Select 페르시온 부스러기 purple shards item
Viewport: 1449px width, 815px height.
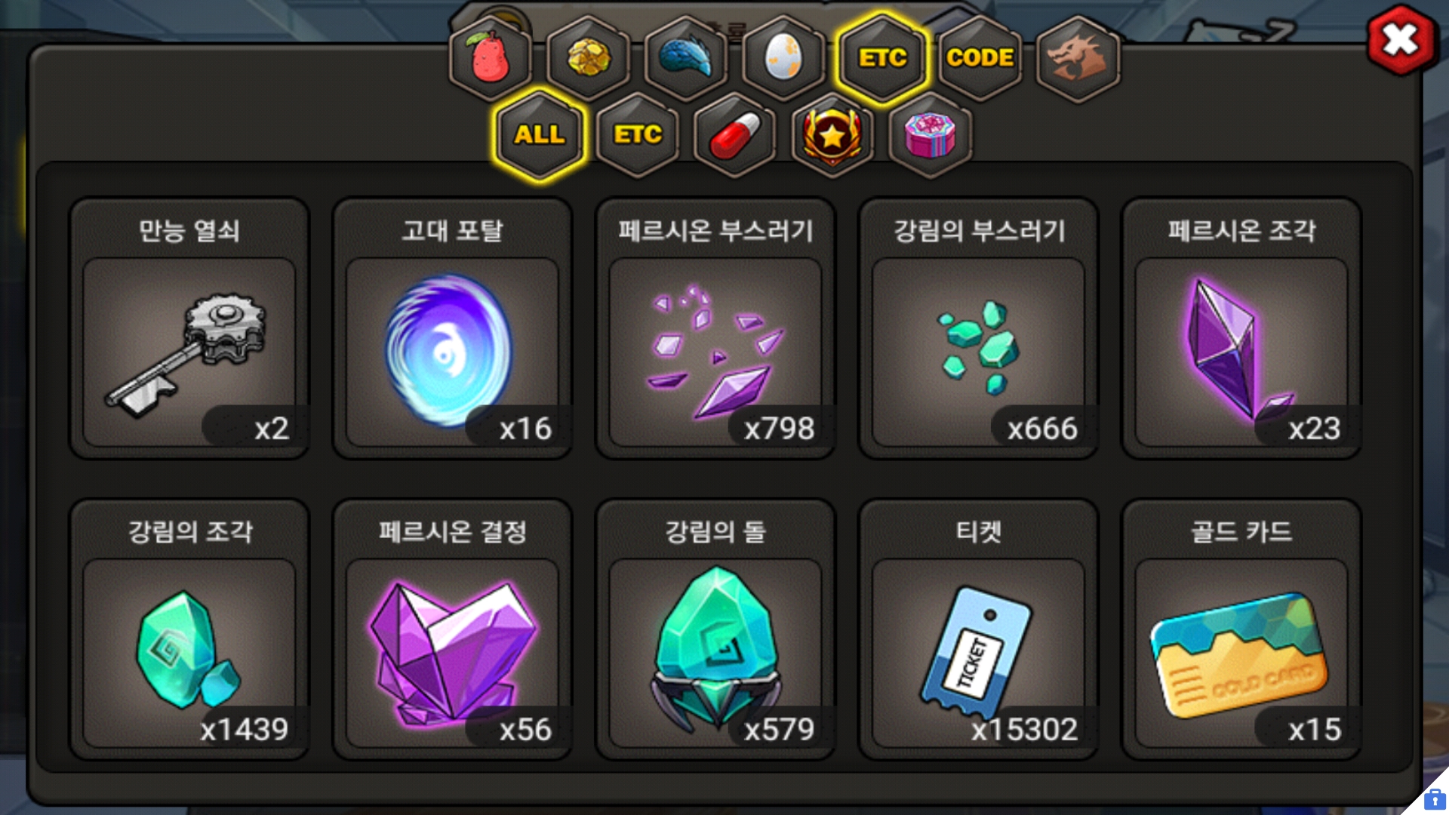715,329
